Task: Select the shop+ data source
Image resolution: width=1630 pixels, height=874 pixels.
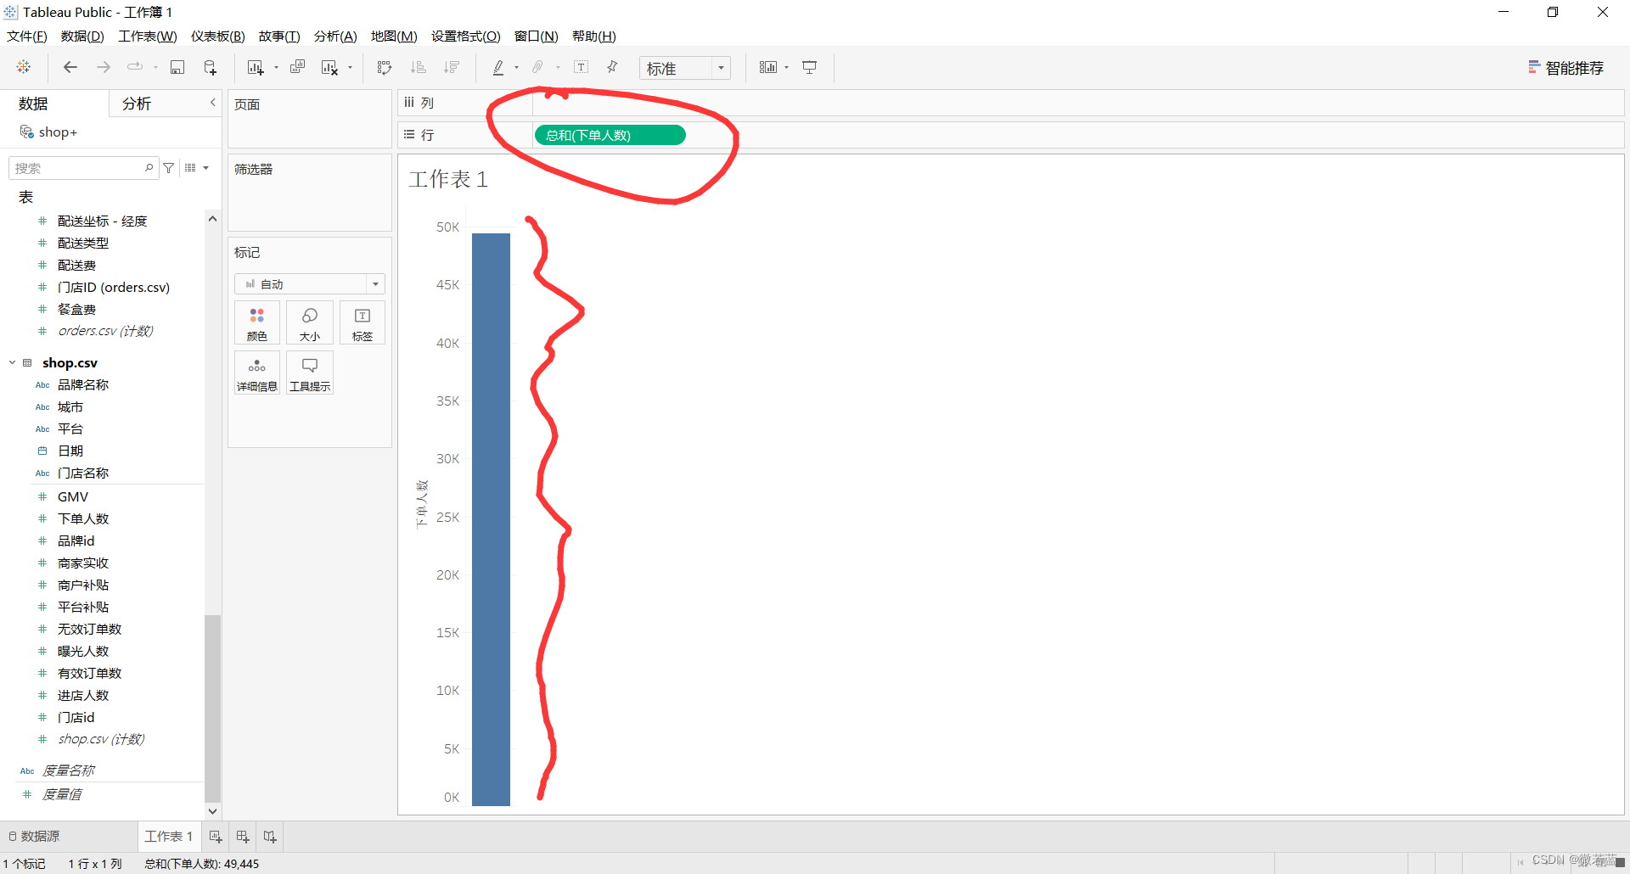Action: click(49, 132)
